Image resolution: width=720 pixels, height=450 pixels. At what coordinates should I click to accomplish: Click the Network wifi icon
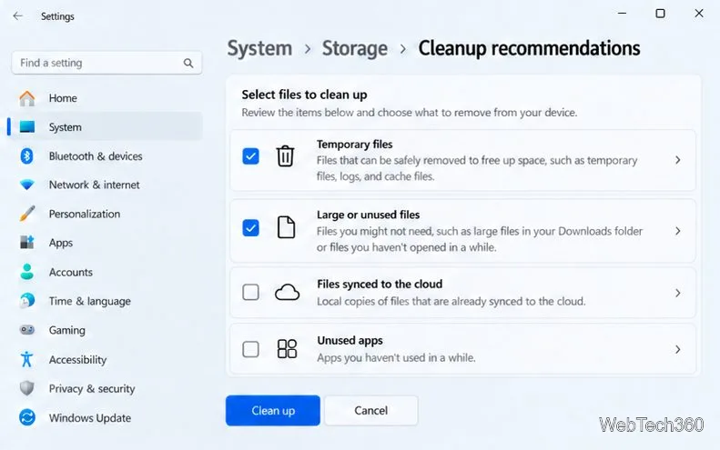(27, 185)
